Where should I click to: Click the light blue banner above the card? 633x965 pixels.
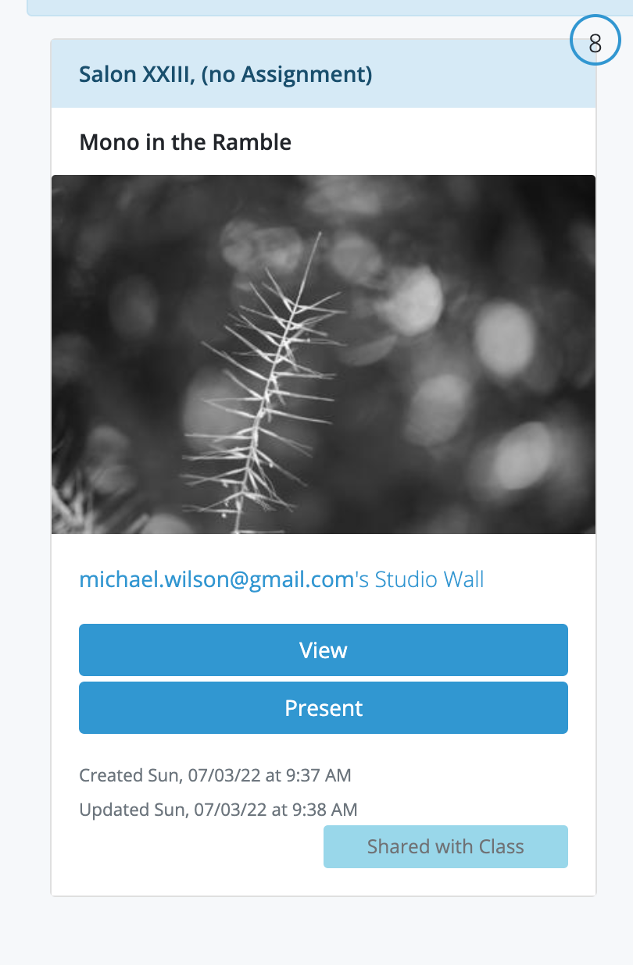point(330,8)
